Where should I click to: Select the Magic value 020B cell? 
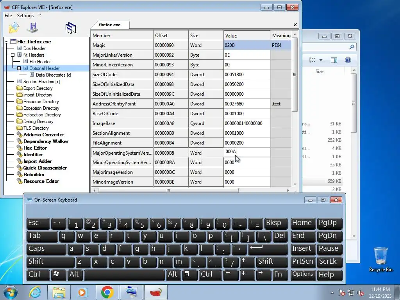point(247,45)
